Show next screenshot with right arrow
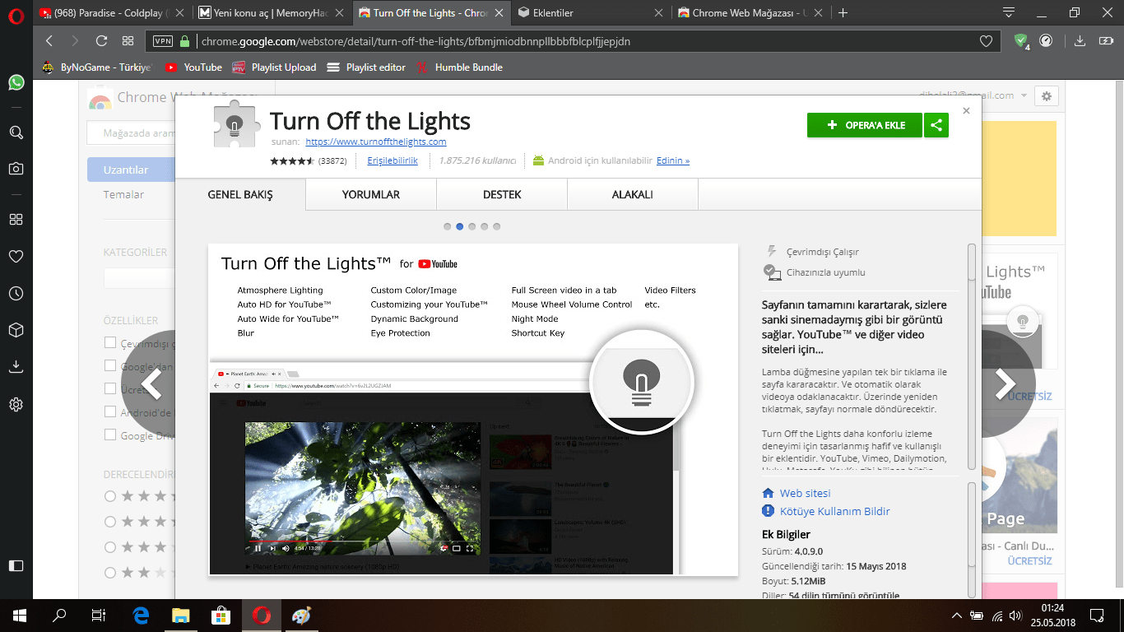Screen dimensions: 1124x632 click(x=1005, y=383)
